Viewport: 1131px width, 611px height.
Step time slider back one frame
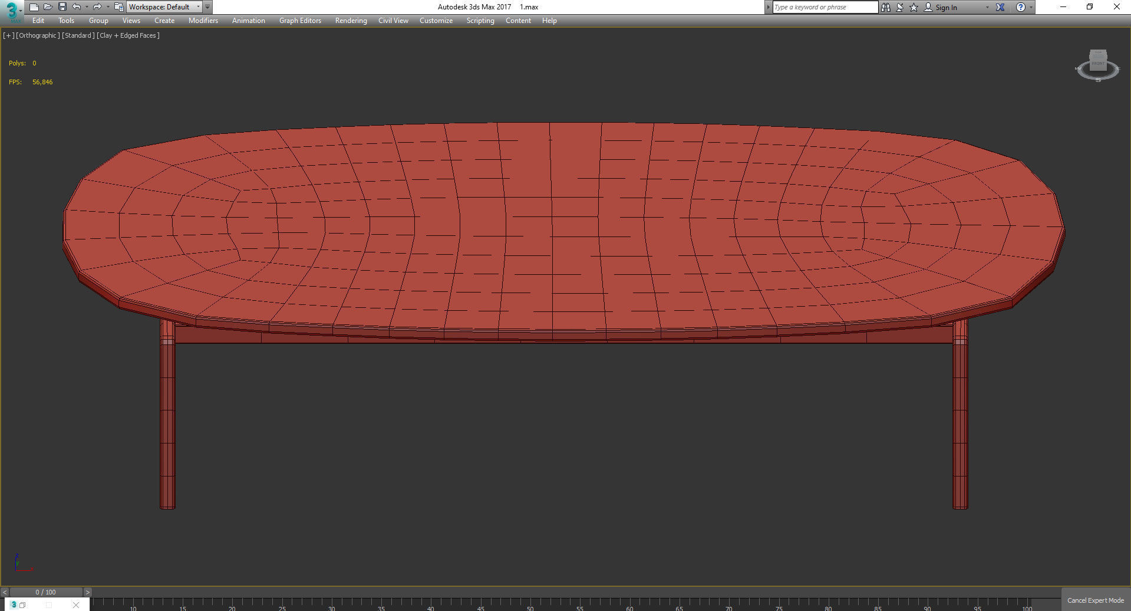coord(5,592)
